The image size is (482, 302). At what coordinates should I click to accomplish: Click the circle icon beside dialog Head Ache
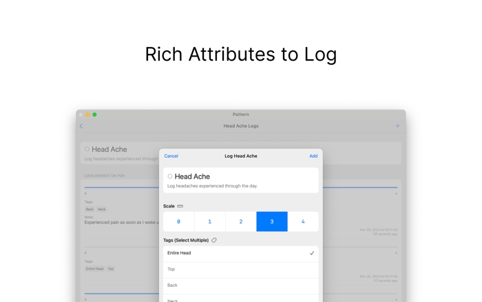pyautogui.click(x=170, y=176)
